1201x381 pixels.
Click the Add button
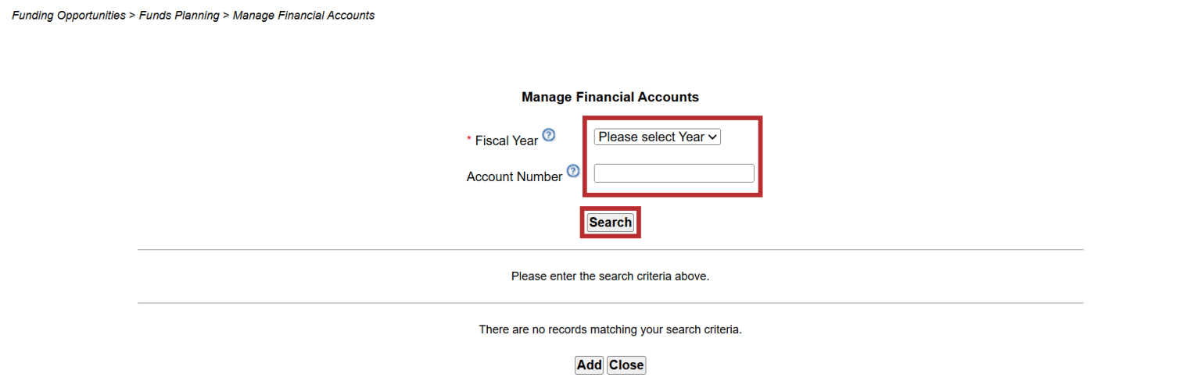click(x=589, y=365)
